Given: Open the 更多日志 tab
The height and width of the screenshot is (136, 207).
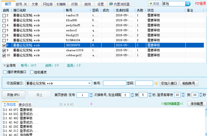Looking at the screenshot, I should (x=25, y=105).
